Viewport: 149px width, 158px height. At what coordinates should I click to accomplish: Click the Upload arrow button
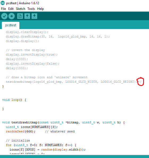pos(12,16)
